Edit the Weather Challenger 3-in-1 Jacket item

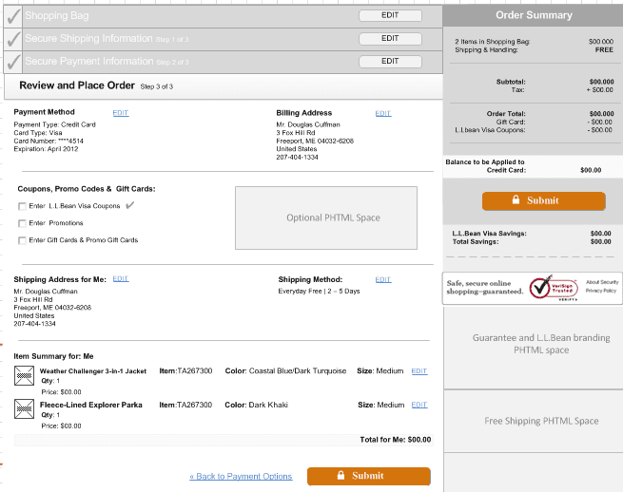pyautogui.click(x=419, y=371)
